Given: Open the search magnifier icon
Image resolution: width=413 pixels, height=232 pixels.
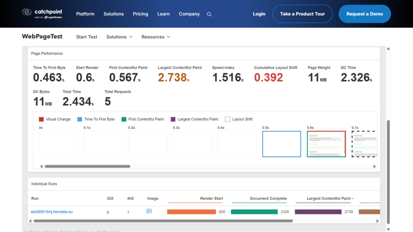Looking at the screenshot, I should (x=209, y=14).
